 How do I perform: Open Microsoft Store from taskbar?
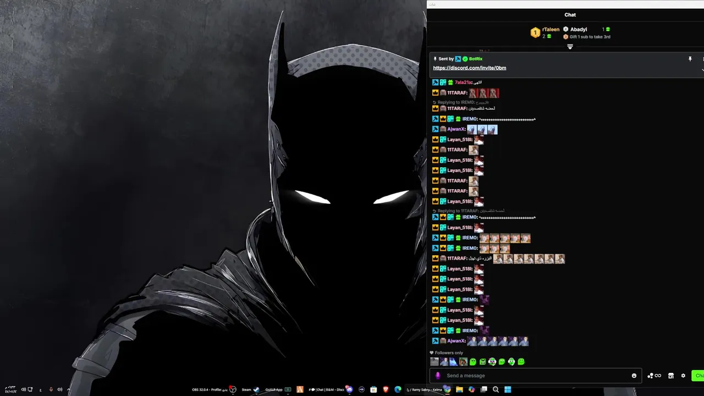pos(373,389)
